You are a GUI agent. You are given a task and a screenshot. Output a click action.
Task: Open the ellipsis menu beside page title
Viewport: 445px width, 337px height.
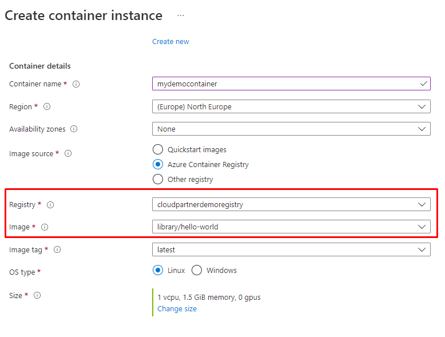tap(181, 15)
